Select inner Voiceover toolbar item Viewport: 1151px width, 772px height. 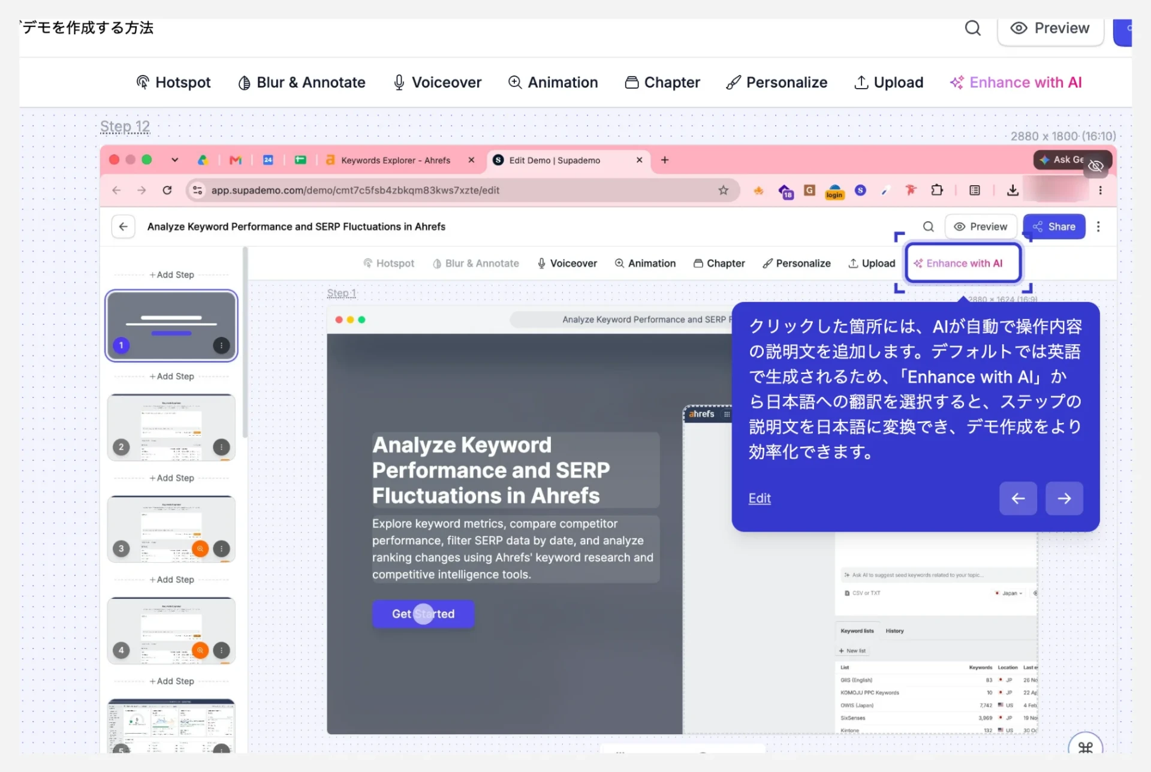[567, 263]
